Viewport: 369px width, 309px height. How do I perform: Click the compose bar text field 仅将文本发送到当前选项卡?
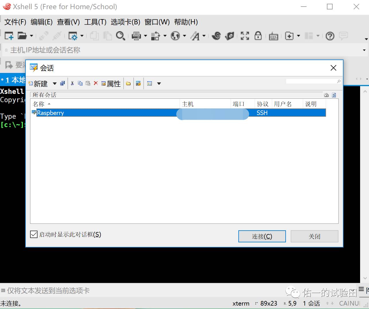pyautogui.click(x=143, y=291)
